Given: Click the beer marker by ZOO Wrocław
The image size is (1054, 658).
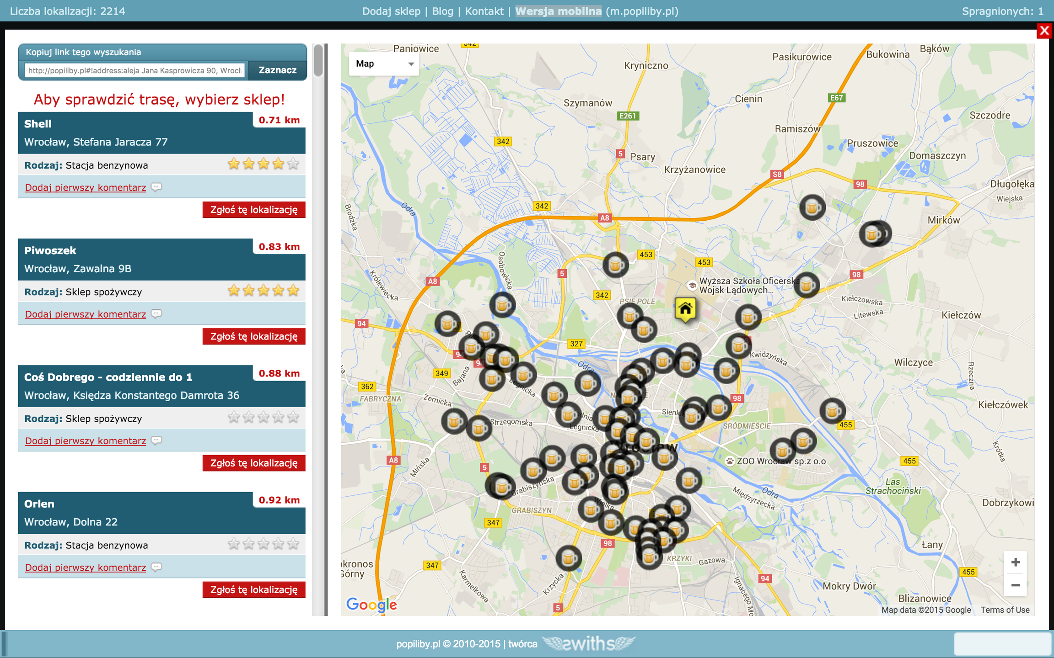Looking at the screenshot, I should coord(783,451).
